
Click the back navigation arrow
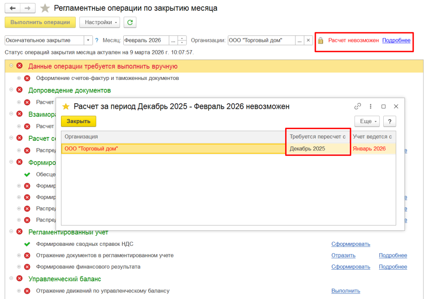tap(13, 8)
